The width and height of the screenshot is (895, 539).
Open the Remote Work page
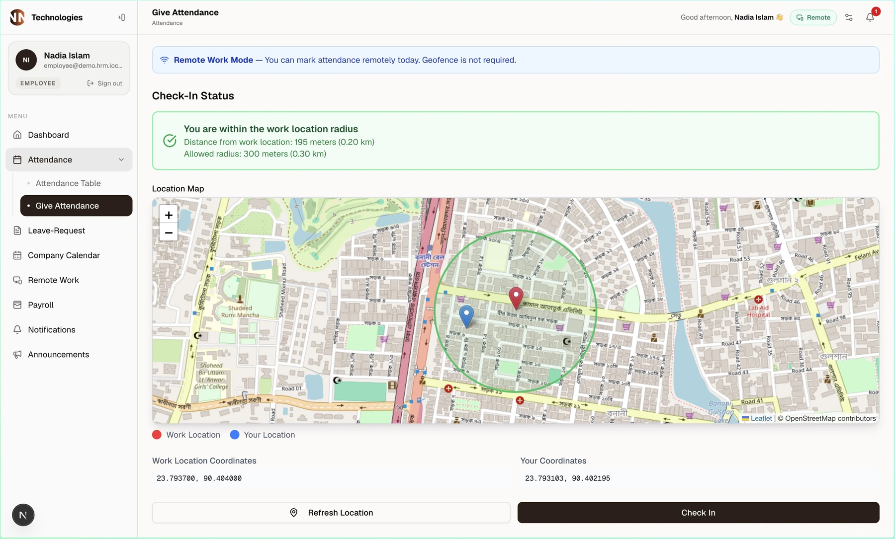tap(69, 280)
